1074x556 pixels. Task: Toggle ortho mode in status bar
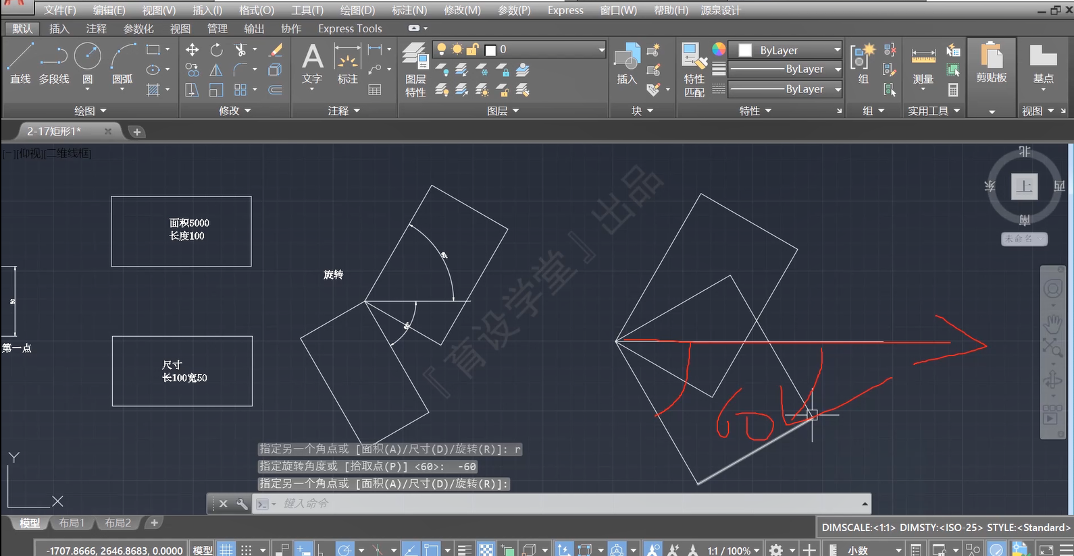321,550
